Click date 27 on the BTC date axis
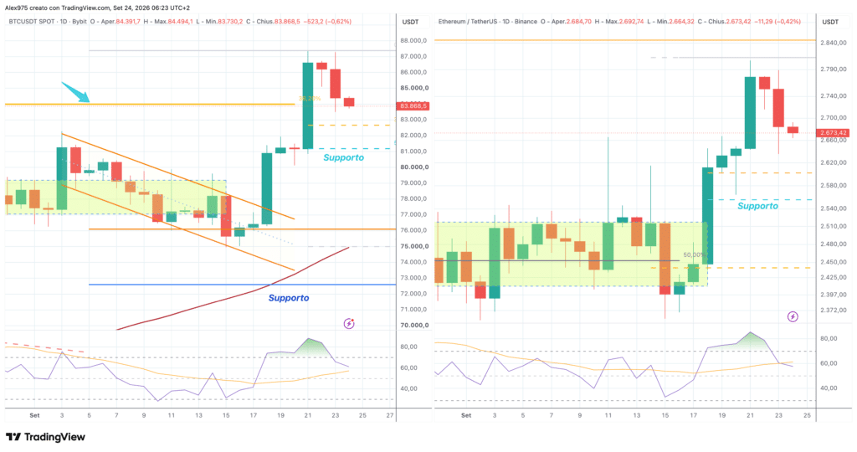This screenshot has width=857, height=452. [x=390, y=415]
